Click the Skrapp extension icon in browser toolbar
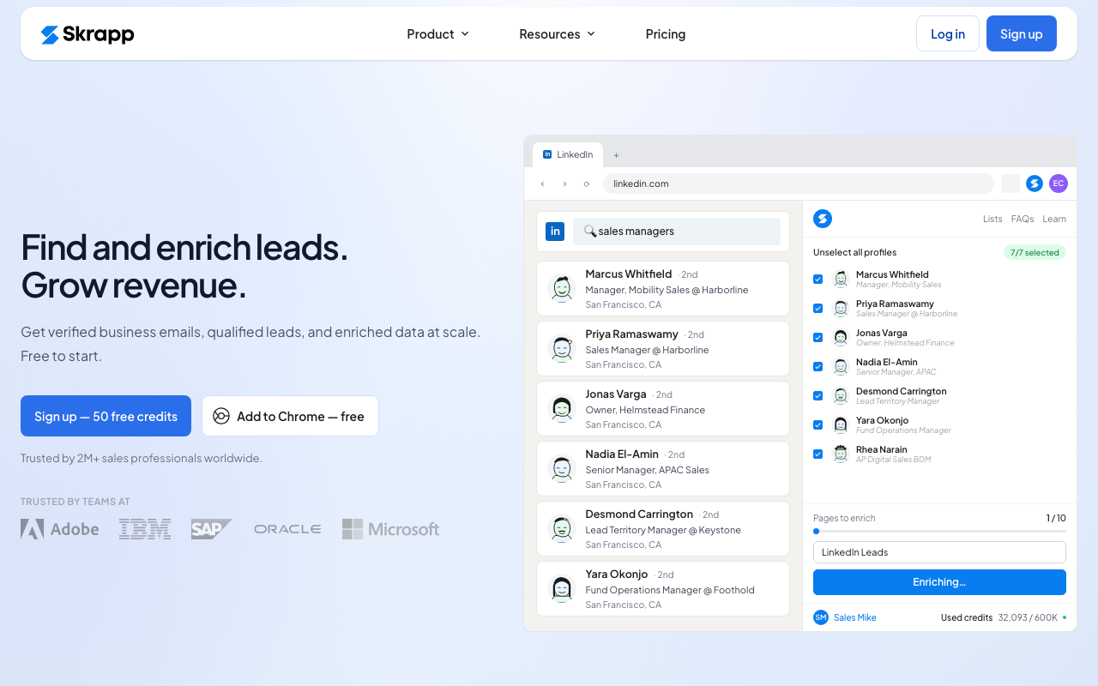 [x=1035, y=184]
